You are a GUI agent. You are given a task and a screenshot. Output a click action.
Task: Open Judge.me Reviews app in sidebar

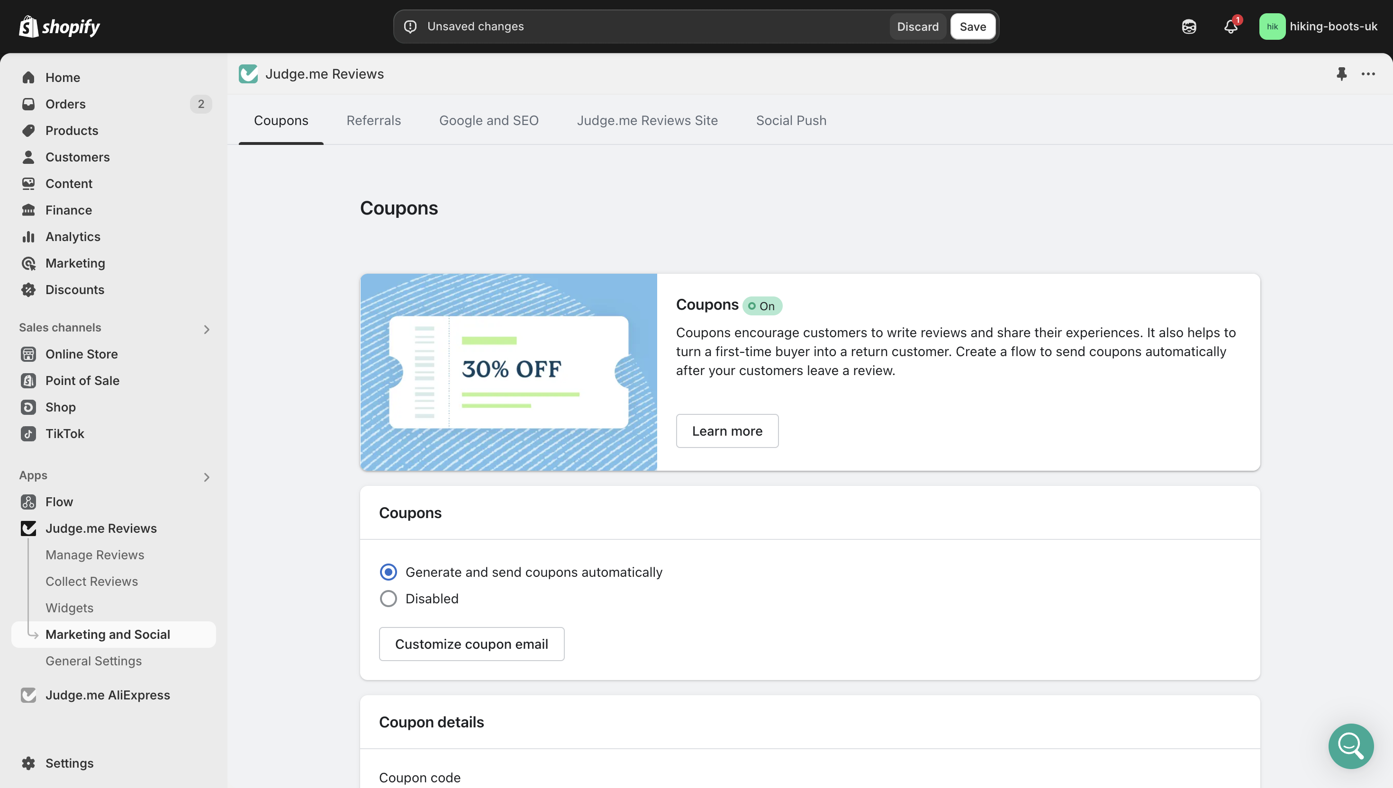click(x=114, y=528)
